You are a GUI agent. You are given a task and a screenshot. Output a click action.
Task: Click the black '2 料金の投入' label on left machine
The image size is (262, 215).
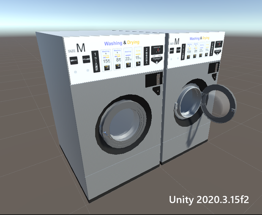[x=147, y=56]
